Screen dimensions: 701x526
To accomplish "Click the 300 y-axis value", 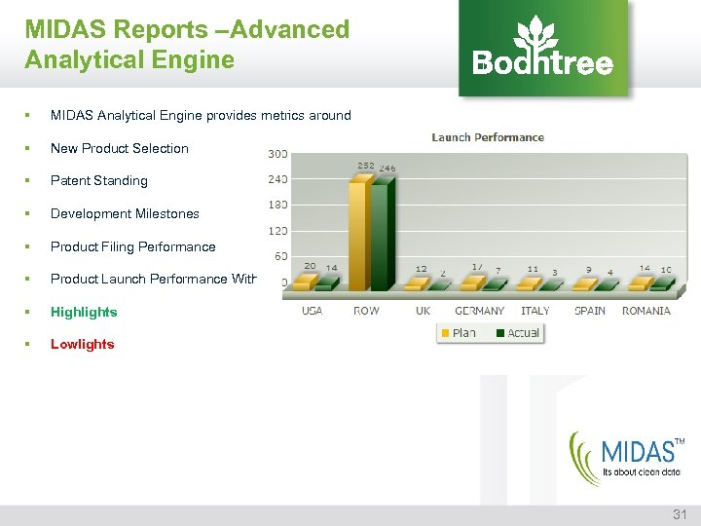I will [277, 154].
